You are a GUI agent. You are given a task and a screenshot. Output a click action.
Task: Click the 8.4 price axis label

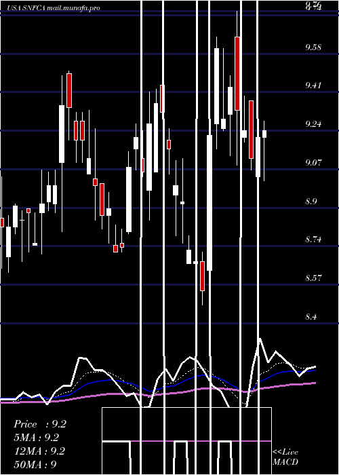pos(311,317)
